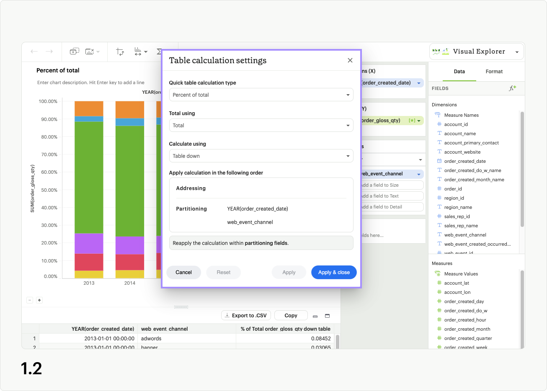The width and height of the screenshot is (547, 391).
Task: Click the remove chart toolbar icon
Action: coord(88,51)
